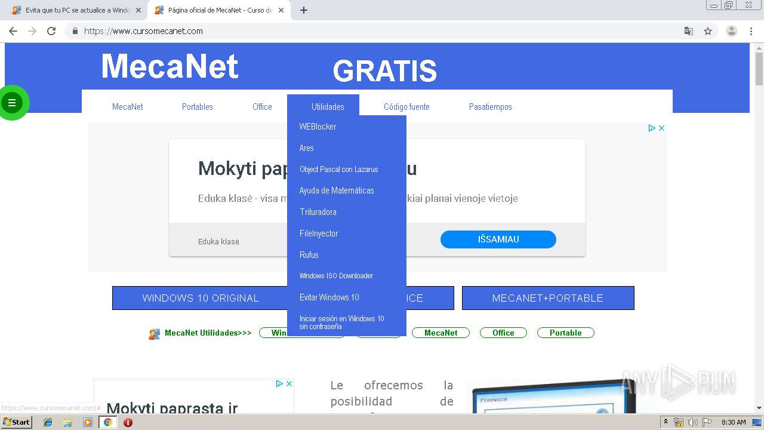Image resolution: width=764 pixels, height=430 pixels.
Task: Open the media player taskbar icon
Action: tap(88, 422)
